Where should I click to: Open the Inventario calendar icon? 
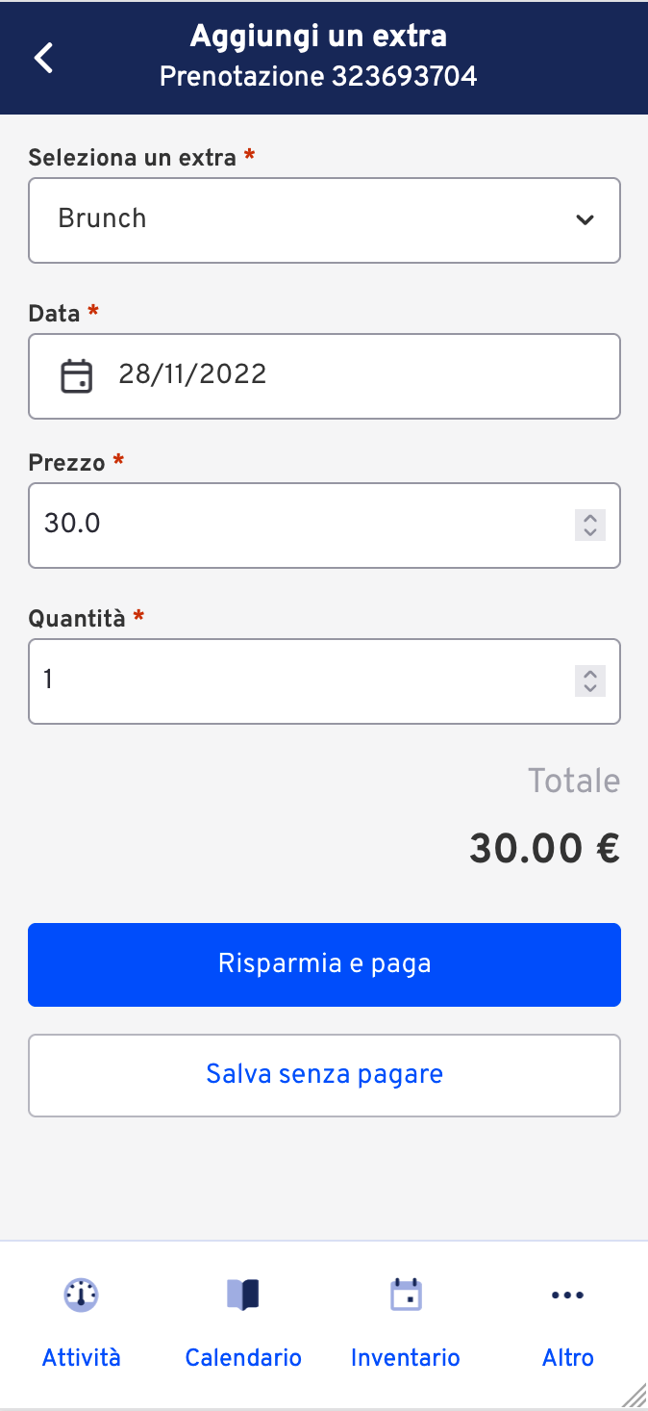[406, 1295]
